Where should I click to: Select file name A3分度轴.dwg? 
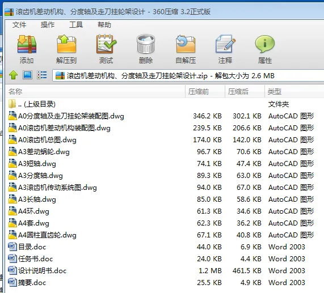(40, 175)
